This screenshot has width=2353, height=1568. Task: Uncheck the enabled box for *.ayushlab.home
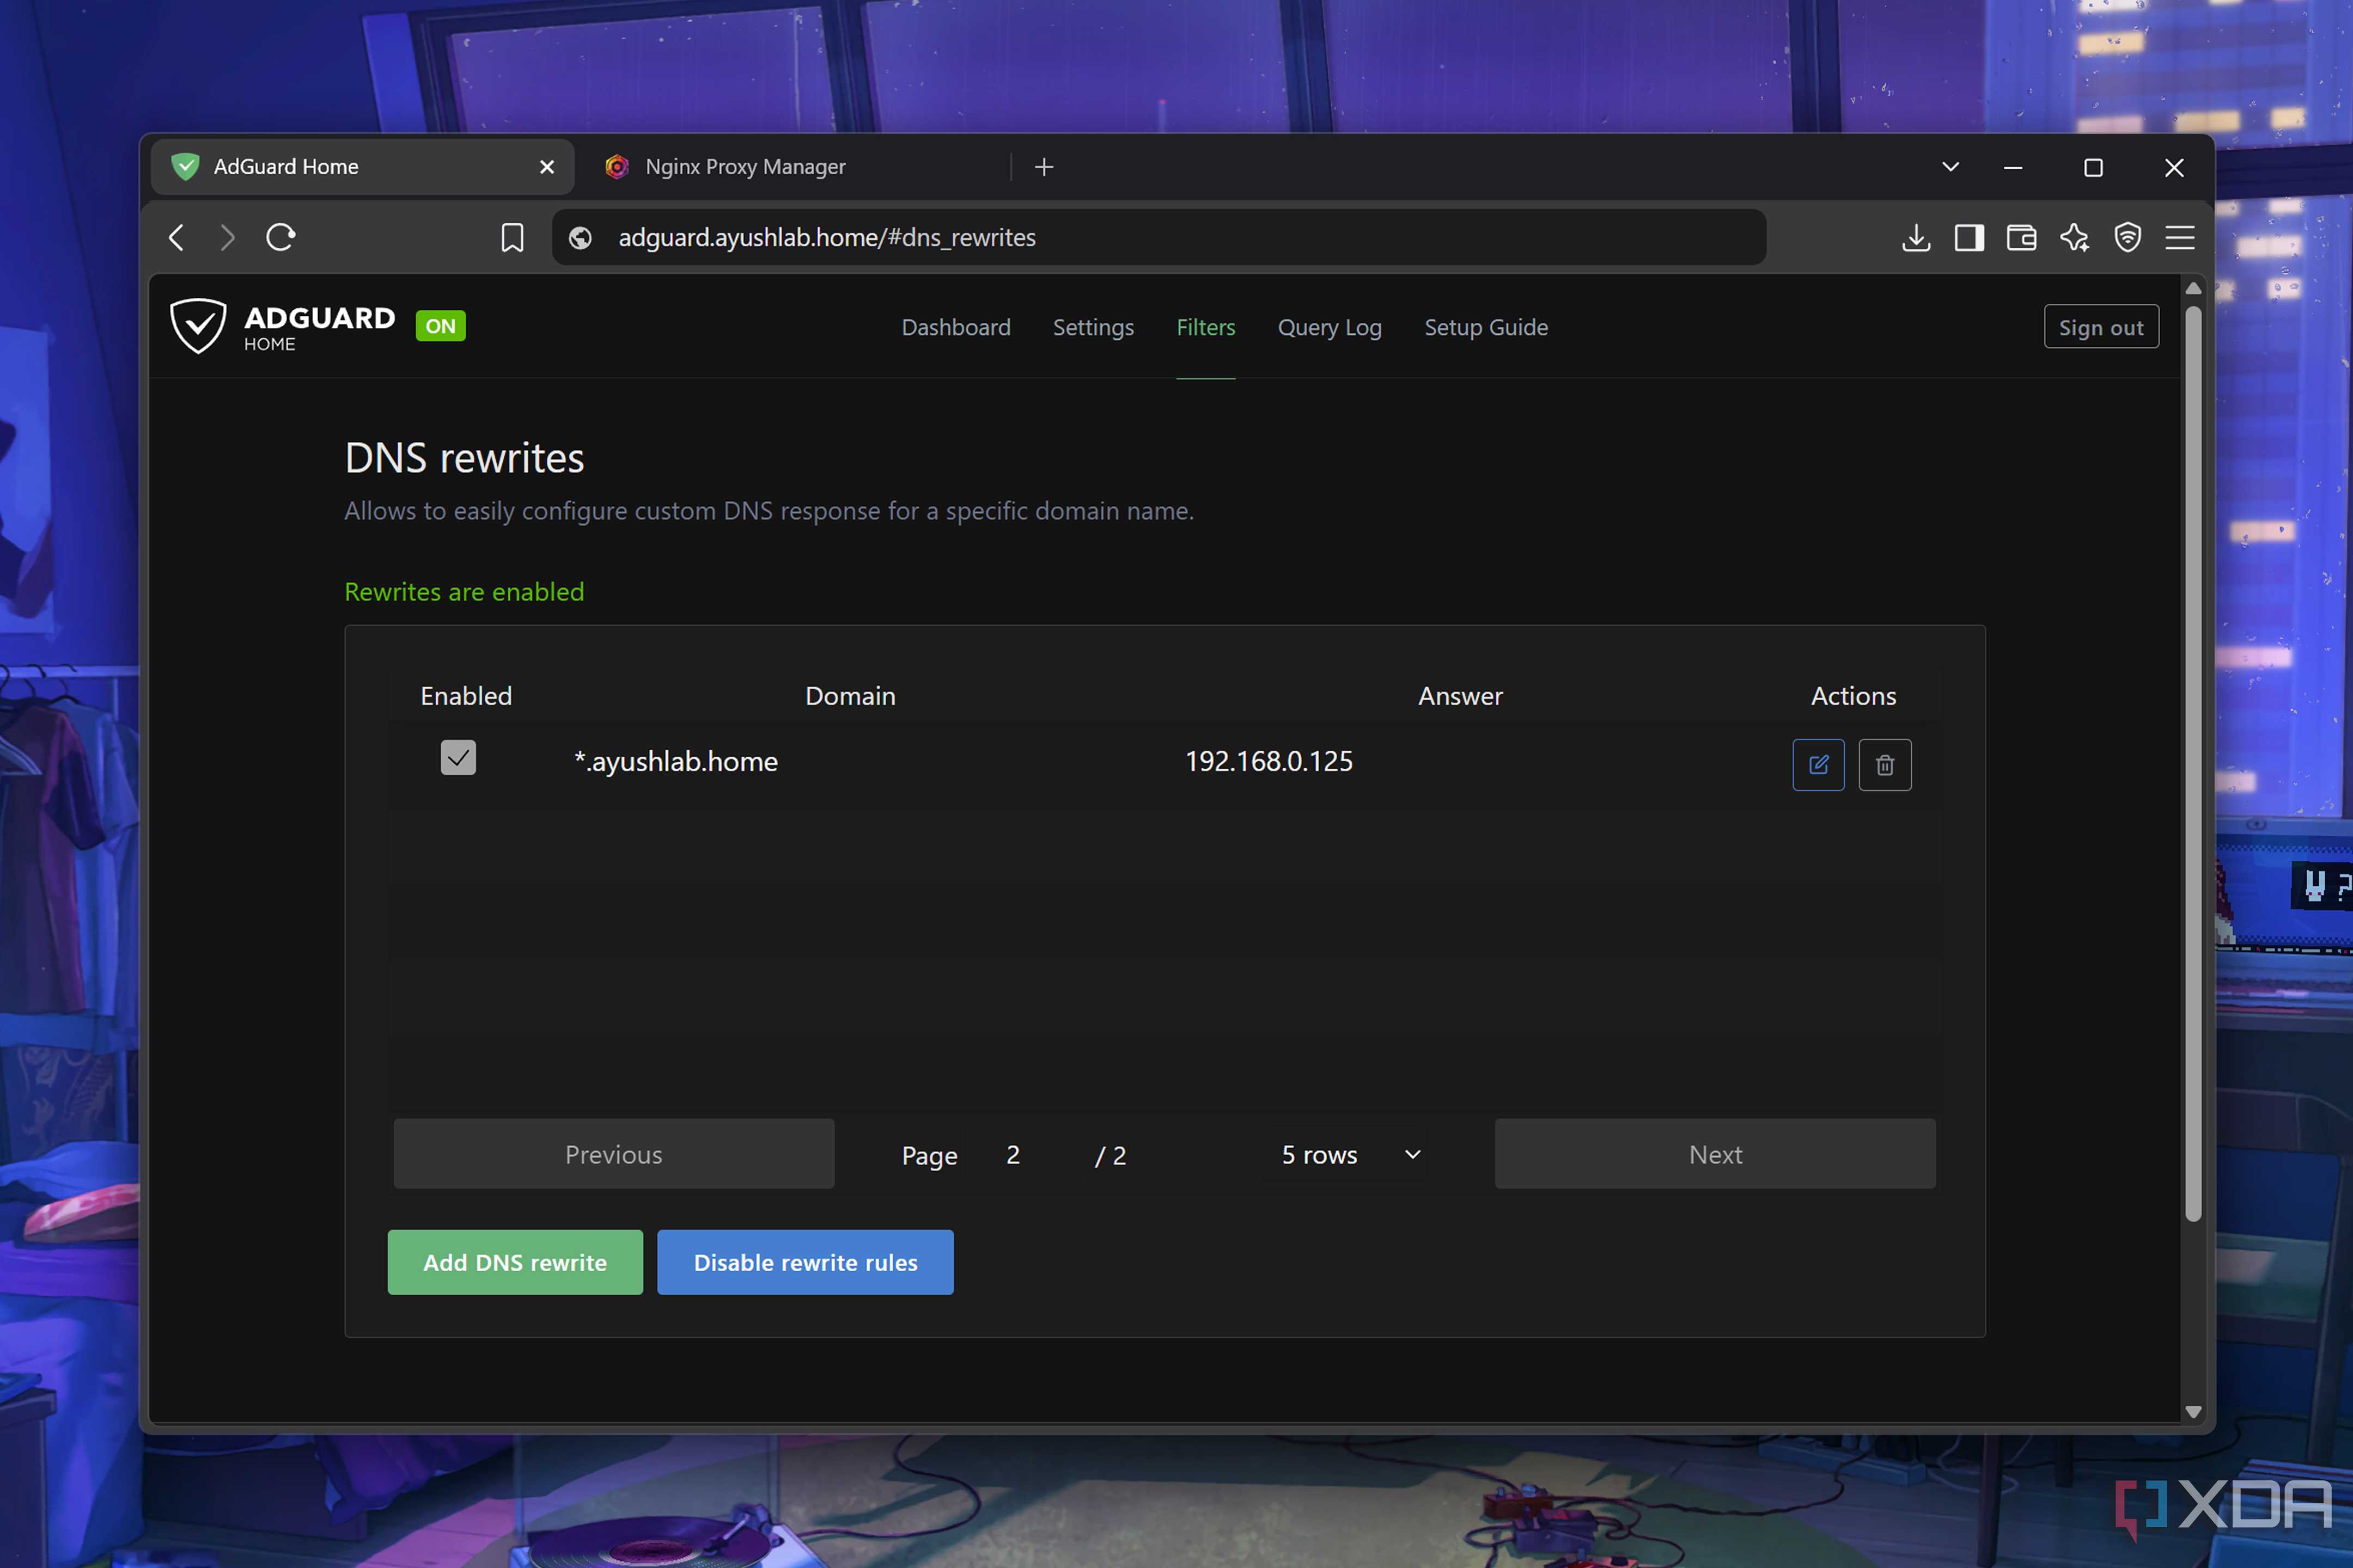pos(458,758)
